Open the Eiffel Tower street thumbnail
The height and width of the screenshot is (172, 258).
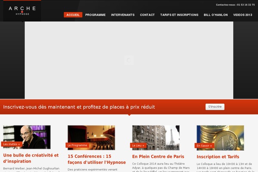(156, 138)
